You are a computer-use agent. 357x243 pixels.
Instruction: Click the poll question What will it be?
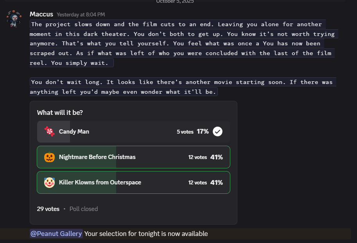point(60,113)
